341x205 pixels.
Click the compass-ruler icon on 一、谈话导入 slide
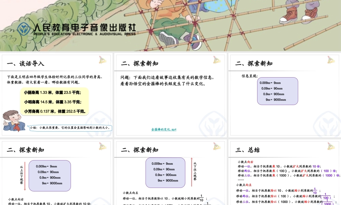tap(103, 60)
